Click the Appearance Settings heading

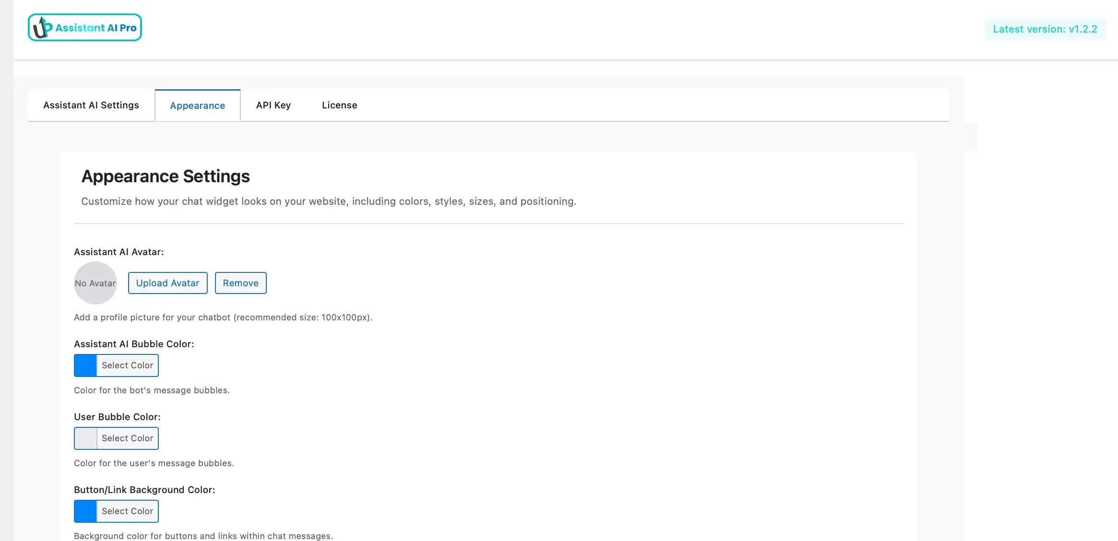166,176
